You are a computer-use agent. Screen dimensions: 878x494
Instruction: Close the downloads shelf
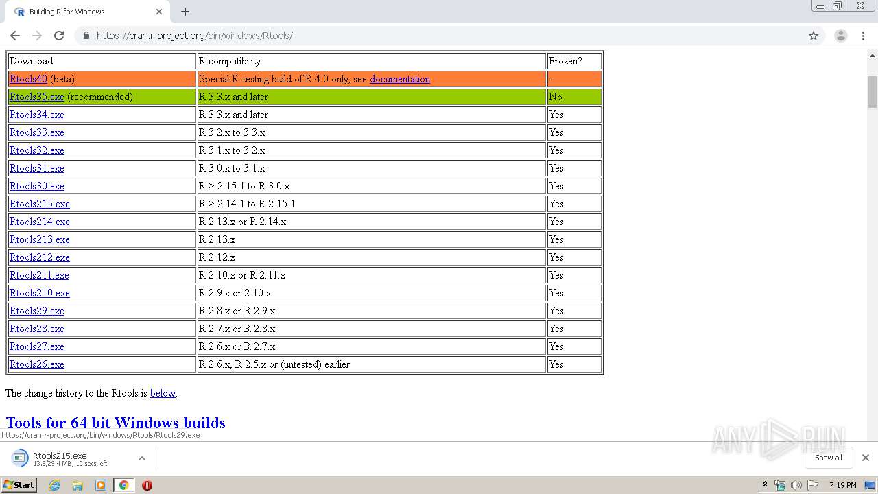point(865,458)
